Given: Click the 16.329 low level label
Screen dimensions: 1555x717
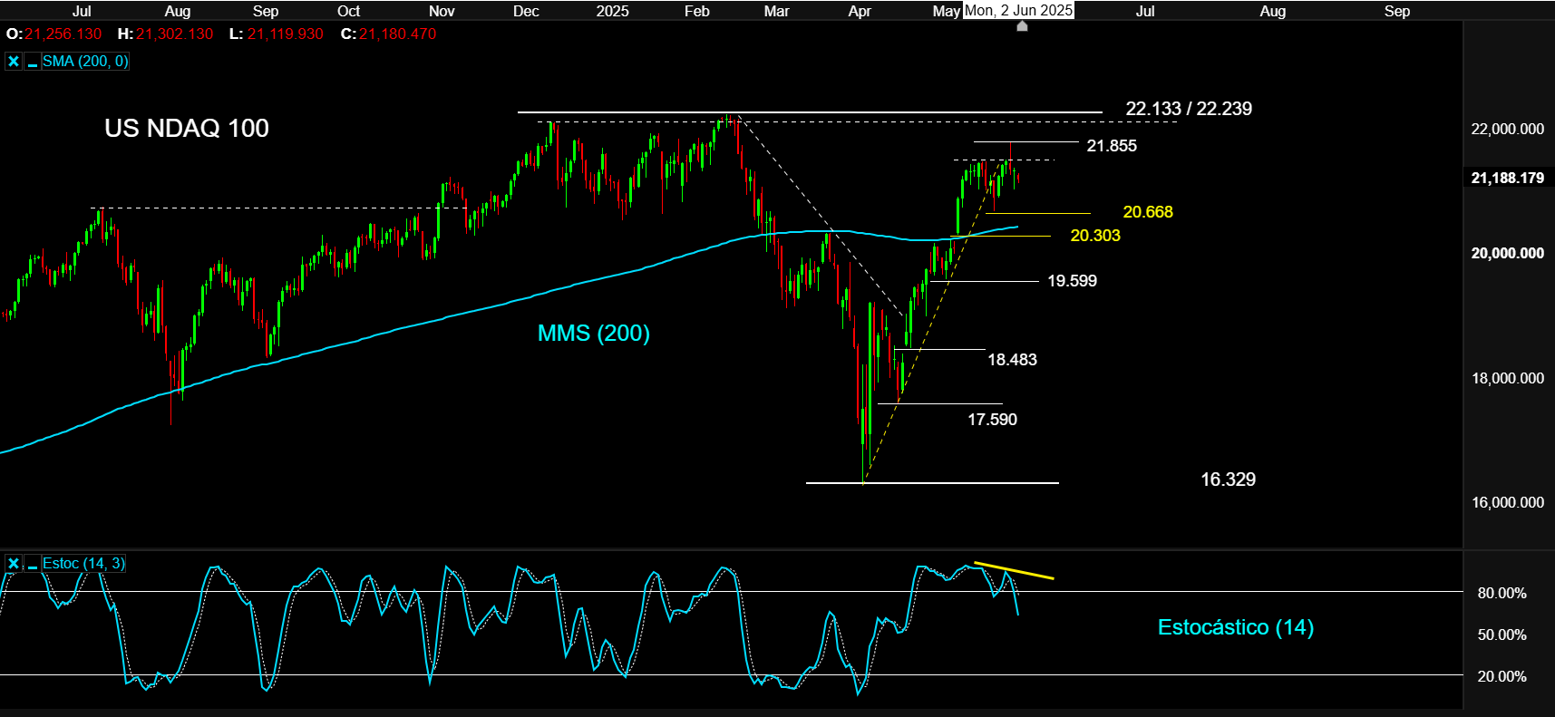Looking at the screenshot, I should coord(1228,480).
